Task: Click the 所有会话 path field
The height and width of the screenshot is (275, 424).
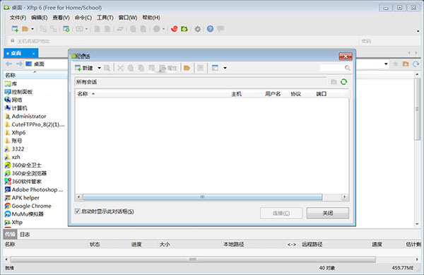Action: click(x=201, y=82)
